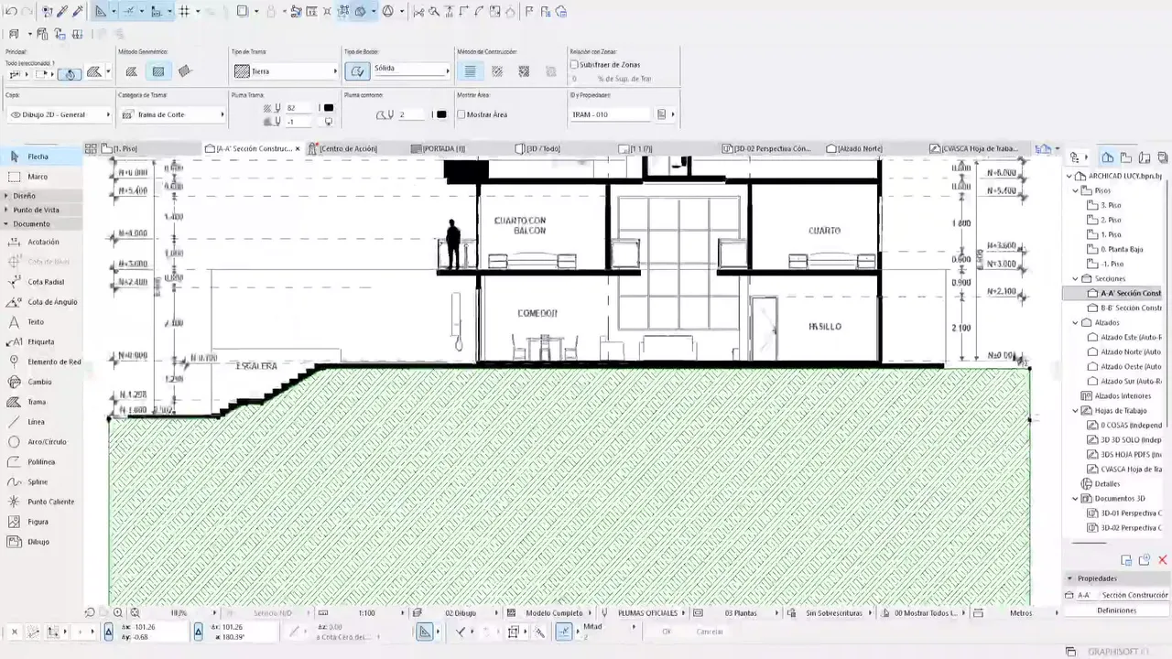Pick the Punto Caliente hotspot tool
This screenshot has width=1172, height=659.
coord(41,502)
